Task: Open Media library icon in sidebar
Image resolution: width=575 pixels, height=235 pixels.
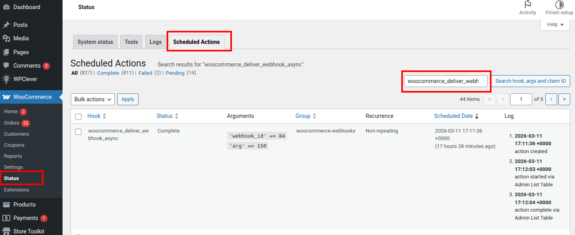Action: (x=6, y=38)
